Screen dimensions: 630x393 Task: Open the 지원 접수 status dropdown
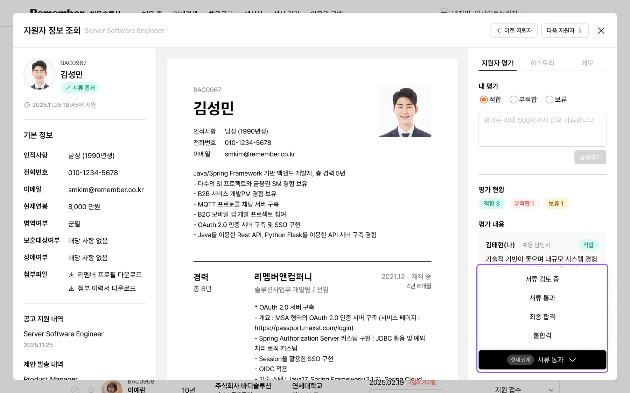(524, 389)
